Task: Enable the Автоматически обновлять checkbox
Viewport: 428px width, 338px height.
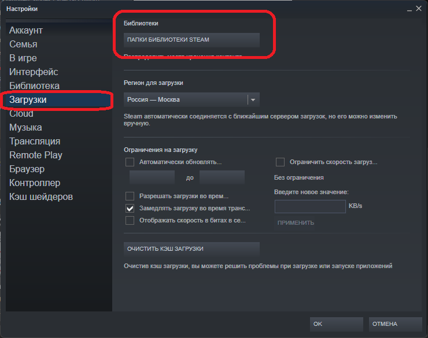Action: [x=130, y=162]
